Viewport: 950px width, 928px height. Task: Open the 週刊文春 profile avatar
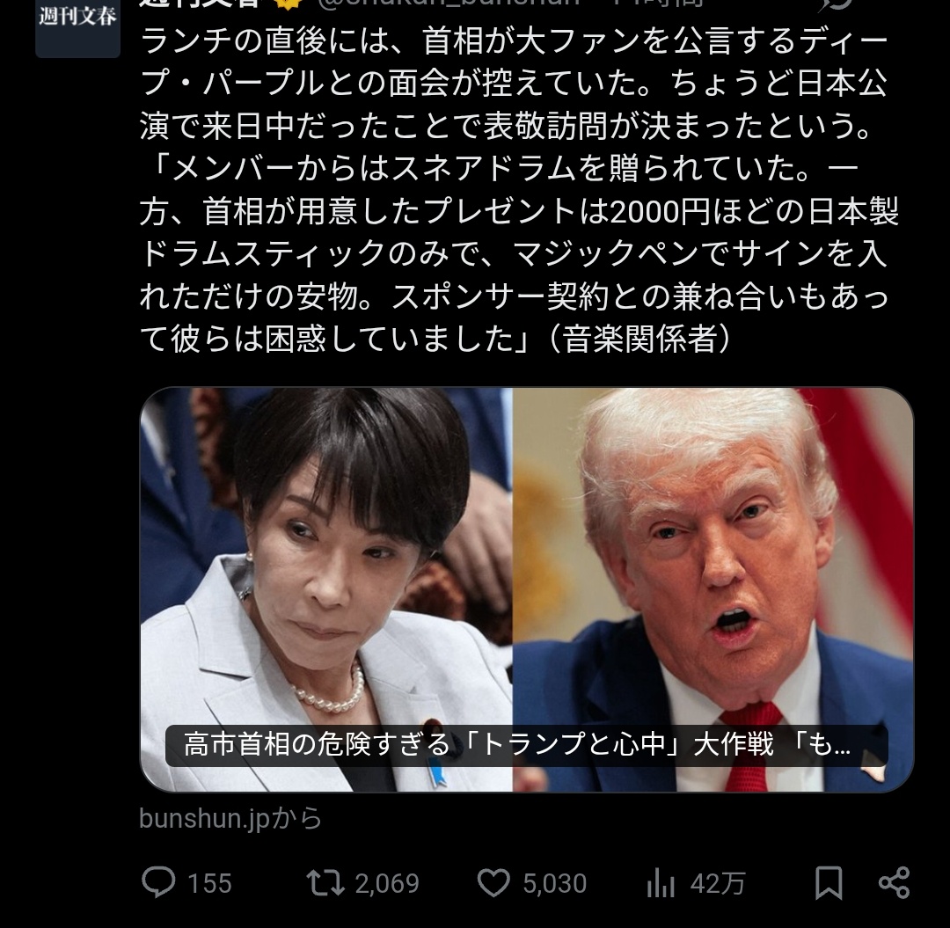click(x=77, y=28)
